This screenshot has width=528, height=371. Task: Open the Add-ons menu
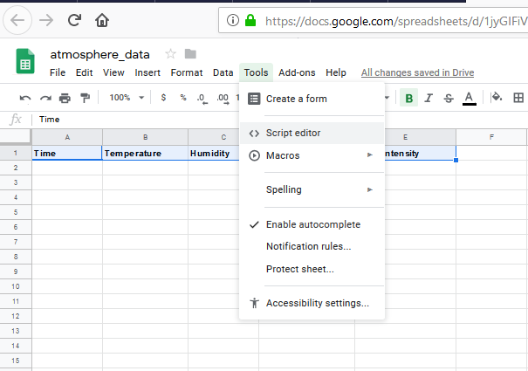click(297, 72)
